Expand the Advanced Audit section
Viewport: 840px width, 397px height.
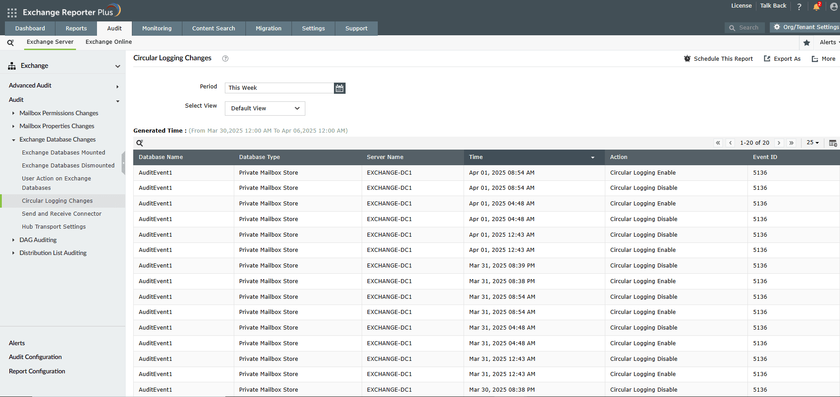tap(118, 87)
